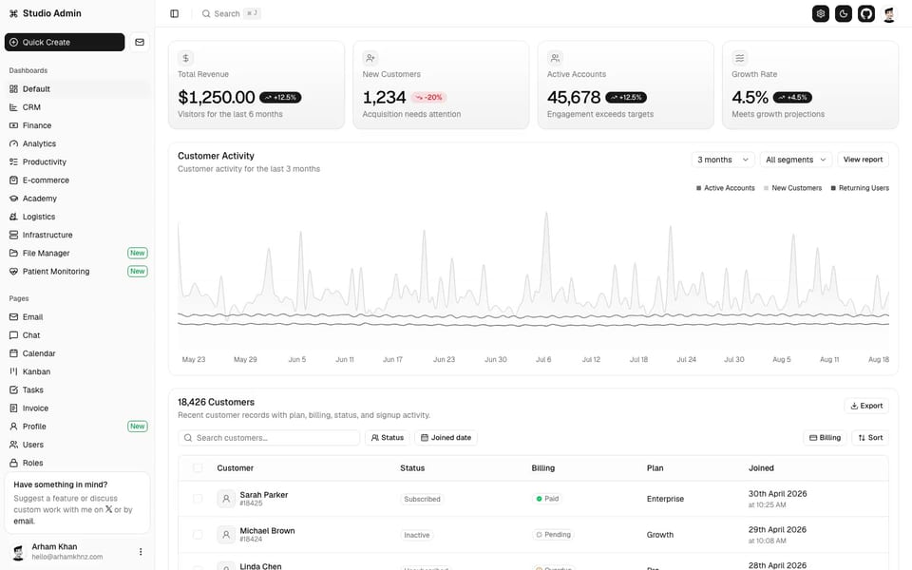The image size is (912, 570).
Task: Open Analytics dashboard
Action: pos(77,143)
